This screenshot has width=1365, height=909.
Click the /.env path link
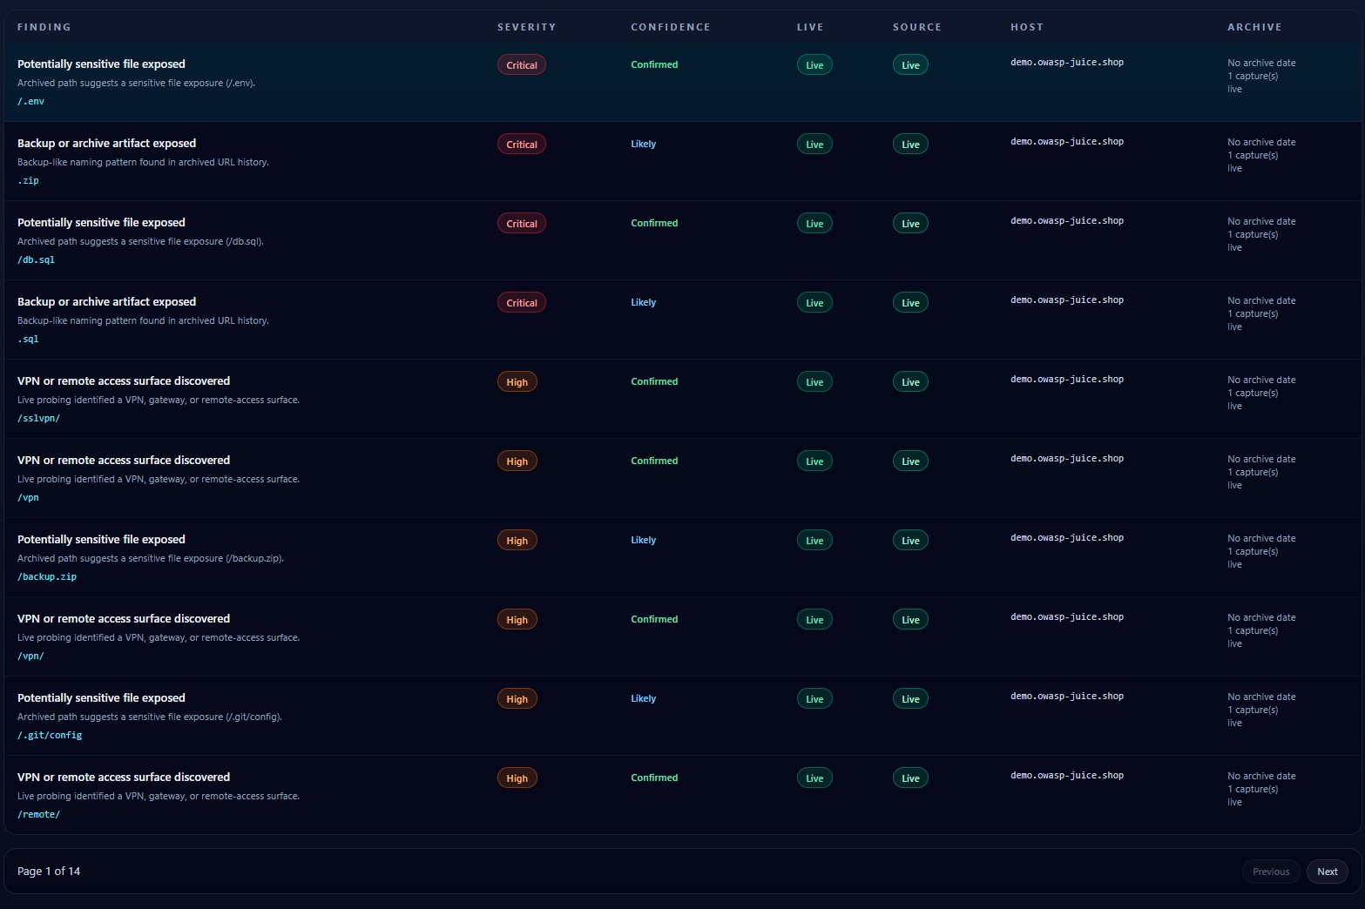[30, 102]
